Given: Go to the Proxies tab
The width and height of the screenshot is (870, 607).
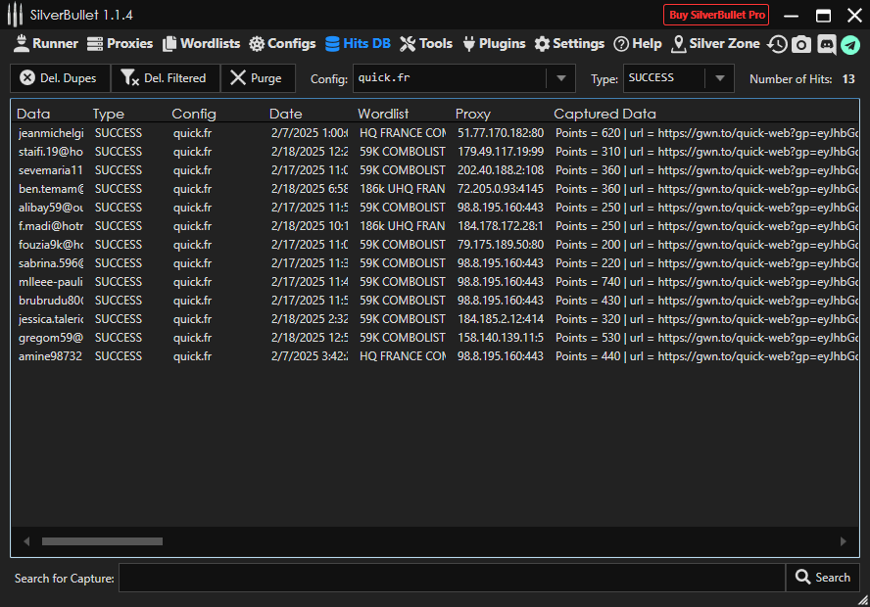Looking at the screenshot, I should [x=120, y=44].
